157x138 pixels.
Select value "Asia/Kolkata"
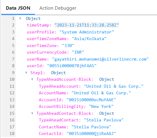click(x=89, y=39)
